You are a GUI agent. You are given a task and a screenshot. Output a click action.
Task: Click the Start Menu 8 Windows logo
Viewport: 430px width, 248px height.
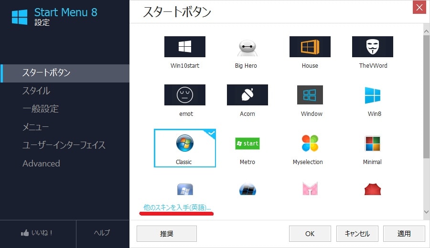click(20, 17)
